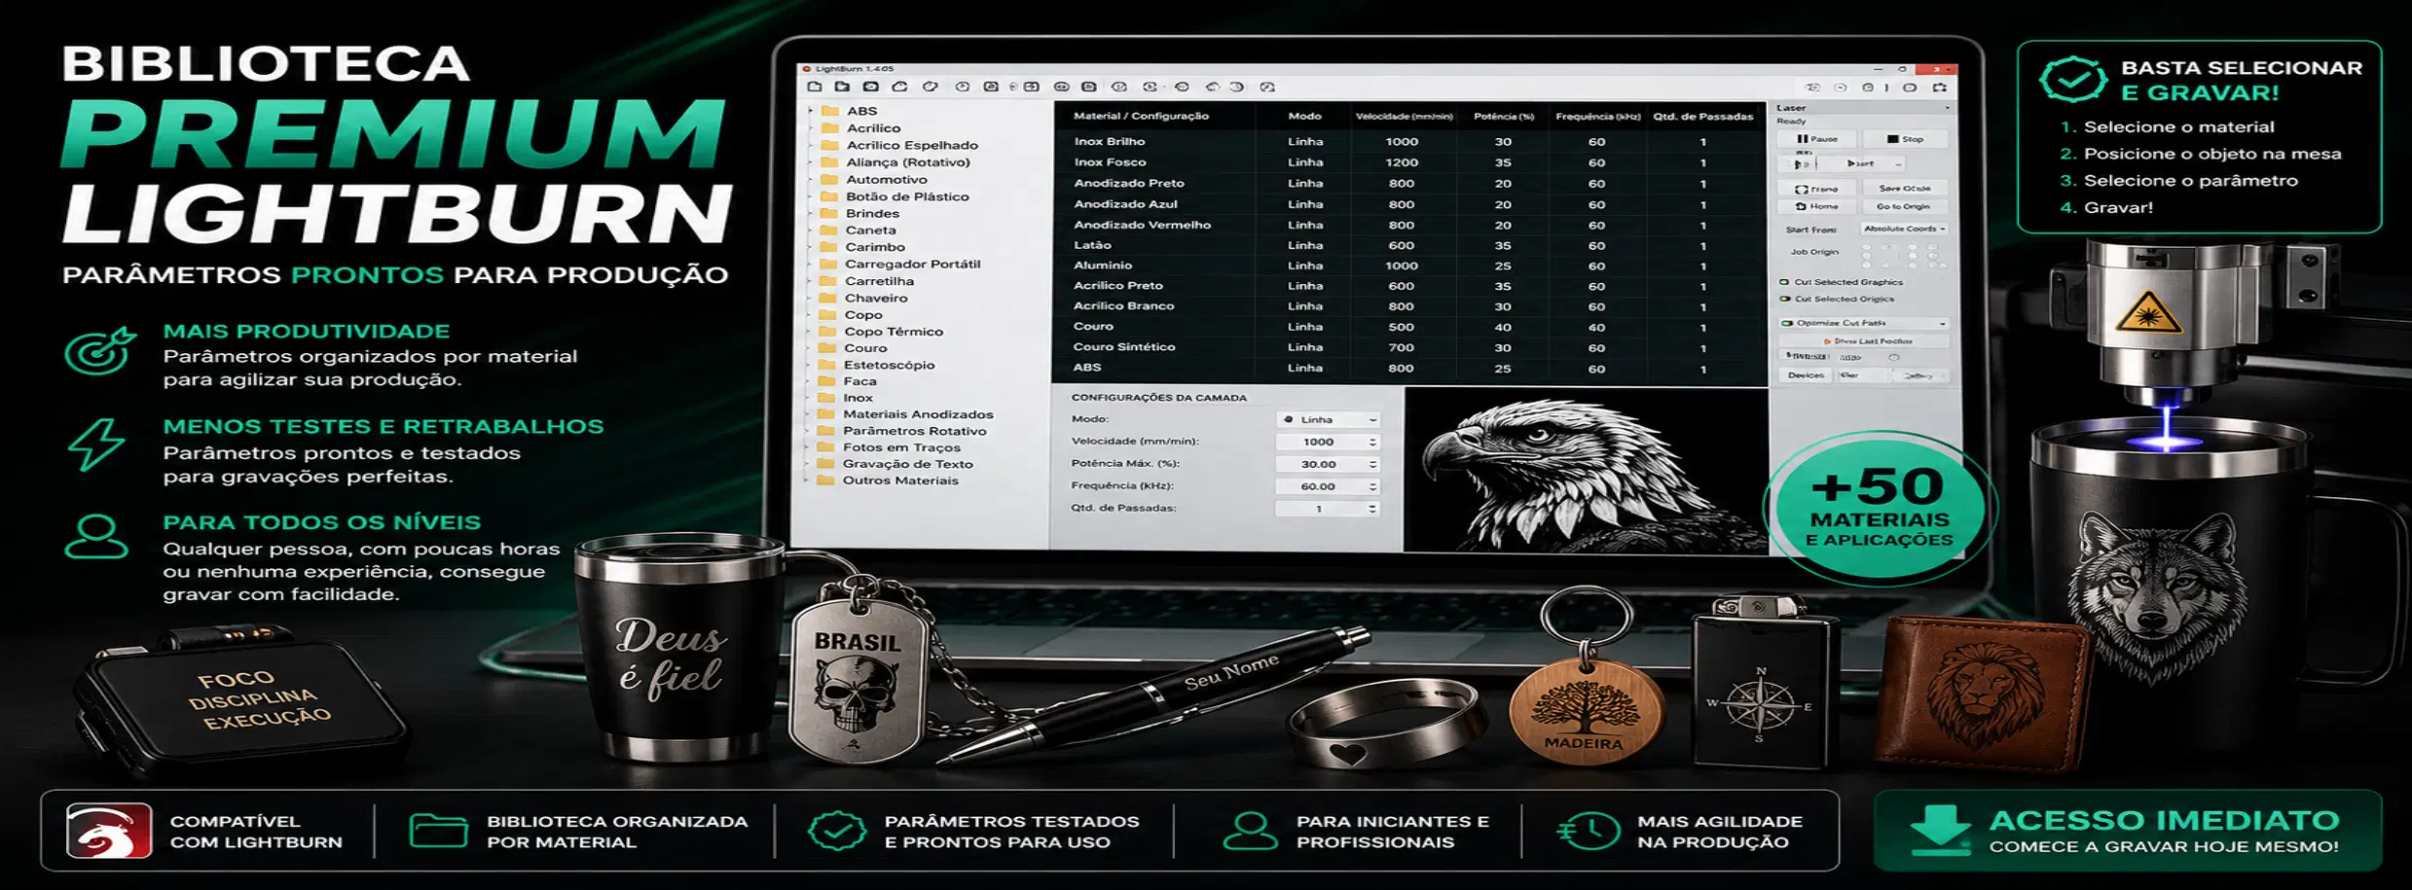Click the Home button
Image resolution: width=2412 pixels, height=890 pixels.
[1816, 206]
